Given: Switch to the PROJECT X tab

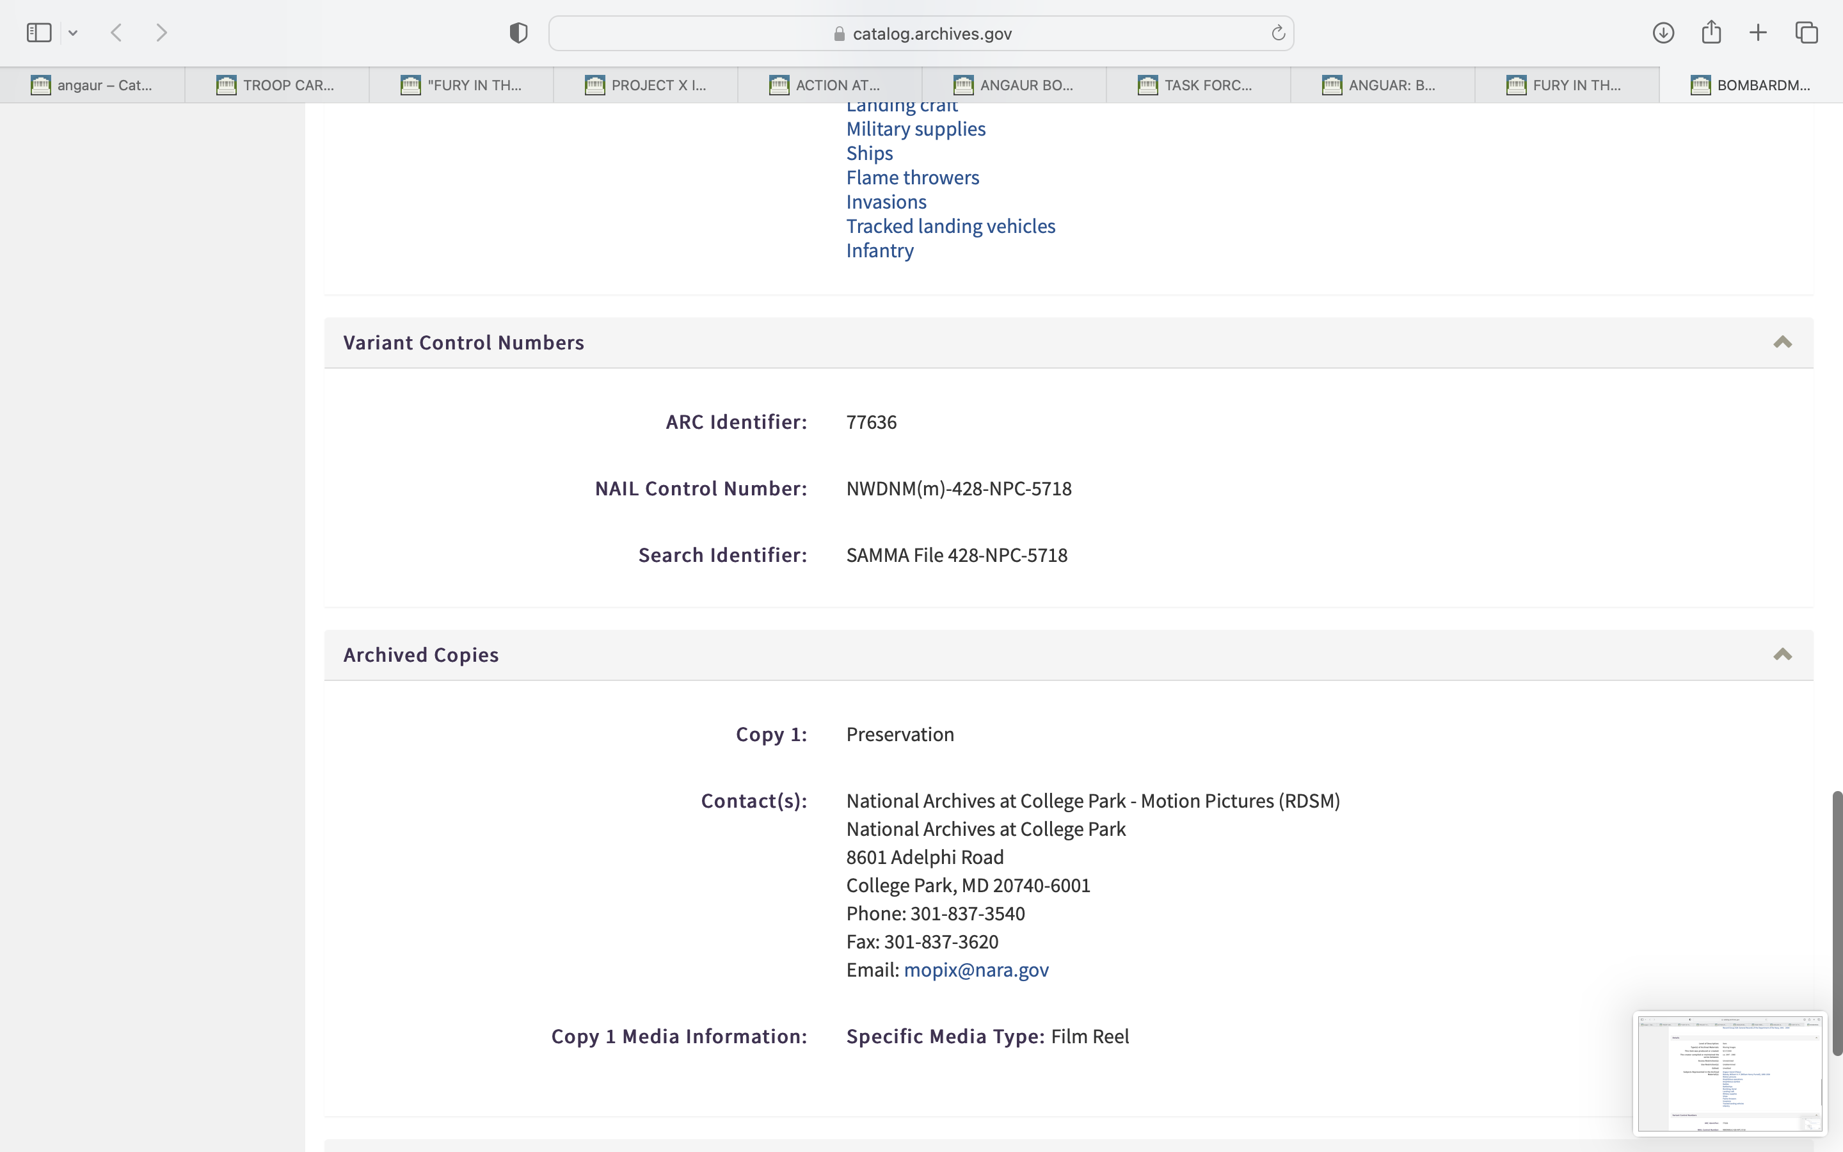Looking at the screenshot, I should 645,85.
